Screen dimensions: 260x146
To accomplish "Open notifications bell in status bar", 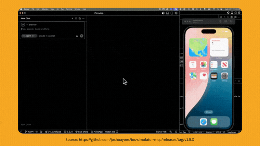I will (176, 132).
